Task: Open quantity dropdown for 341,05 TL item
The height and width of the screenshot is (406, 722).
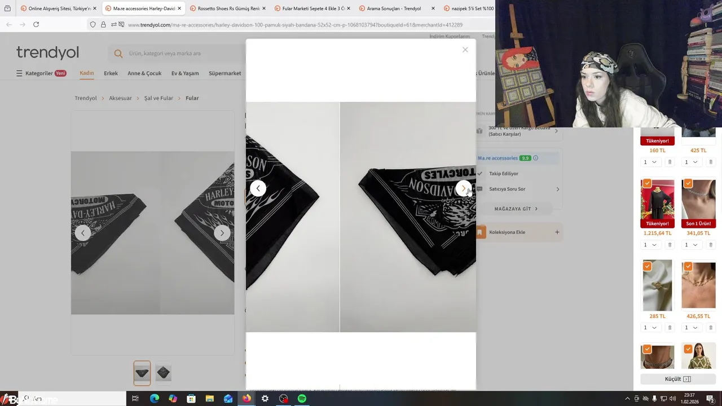Action: tap(692, 245)
